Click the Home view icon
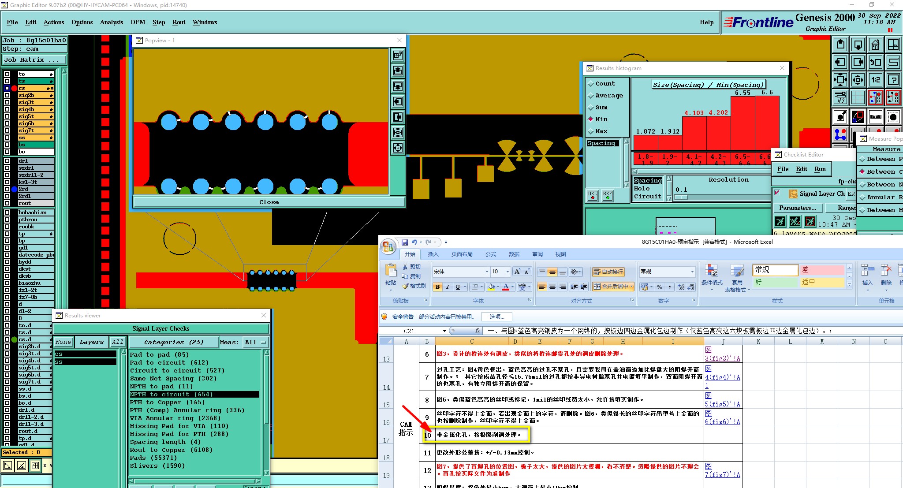 coord(875,45)
